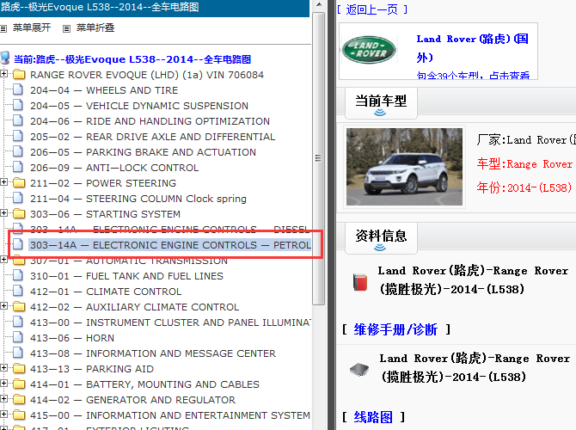The width and height of the screenshot is (576, 430).
Task: Select 211—04 — STEERING COLUMN Clock spring
Action: 138,199
